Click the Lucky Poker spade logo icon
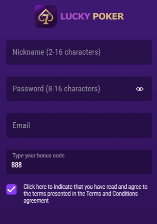Viewport: 157px width, 224px height. tap(46, 16)
